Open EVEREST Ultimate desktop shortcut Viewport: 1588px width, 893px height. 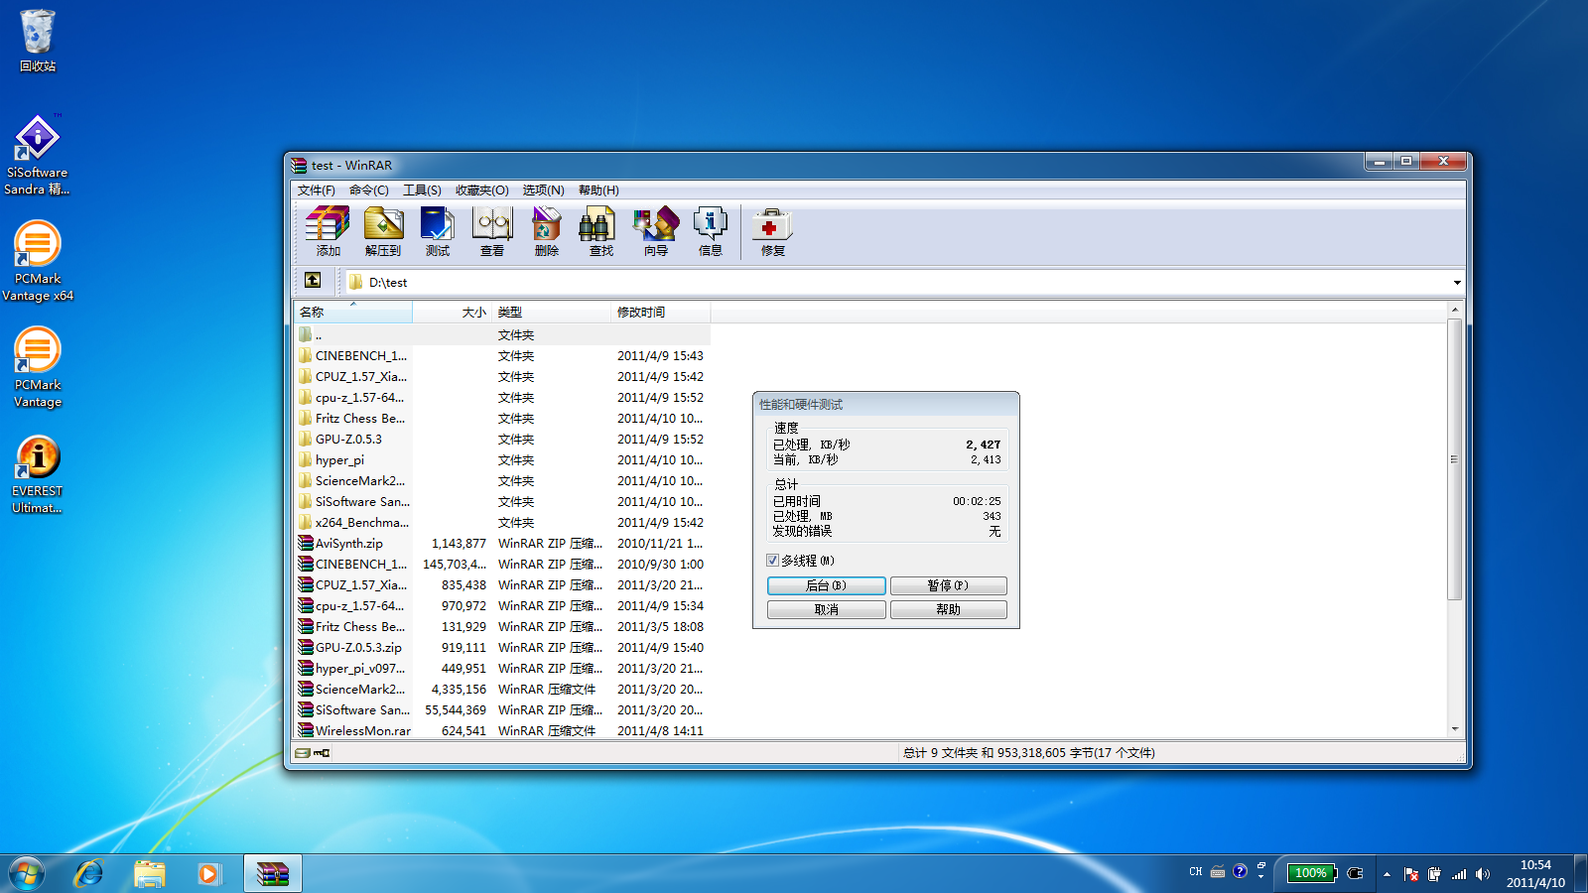[38, 474]
